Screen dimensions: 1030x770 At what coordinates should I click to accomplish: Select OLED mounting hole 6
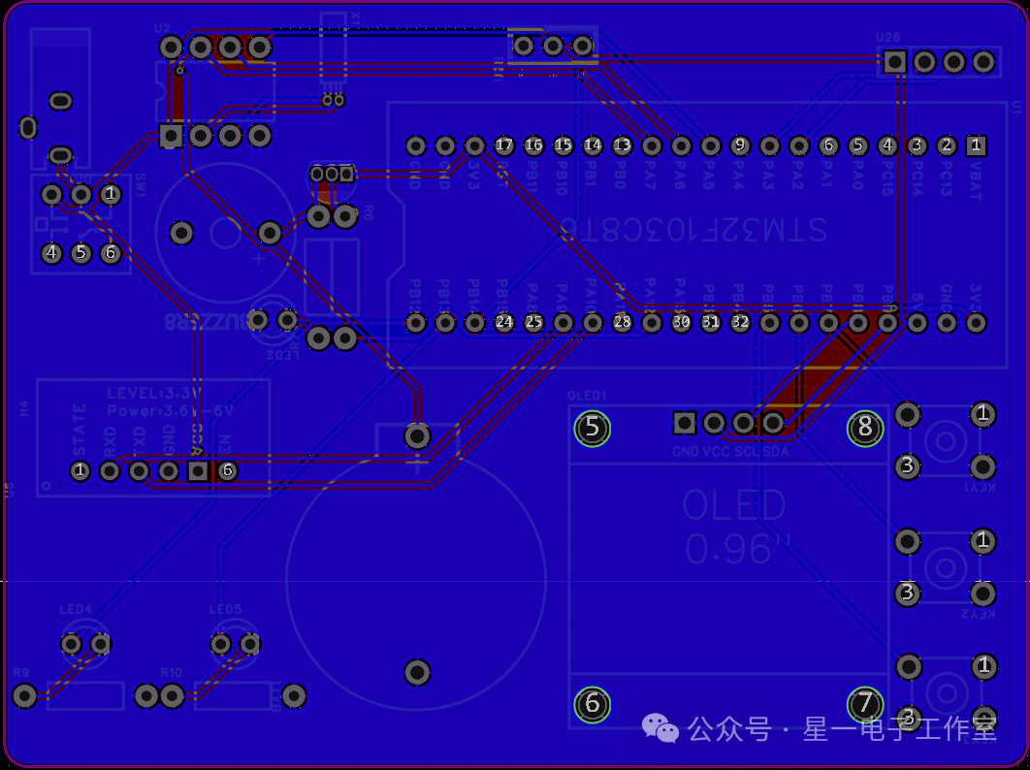(x=592, y=704)
